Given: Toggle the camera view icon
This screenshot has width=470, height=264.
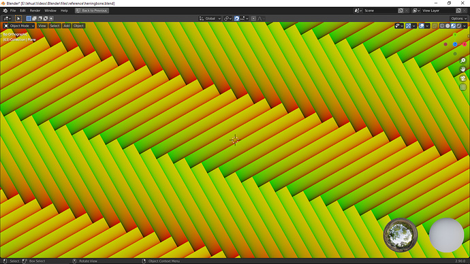Looking at the screenshot, I should (x=463, y=78).
